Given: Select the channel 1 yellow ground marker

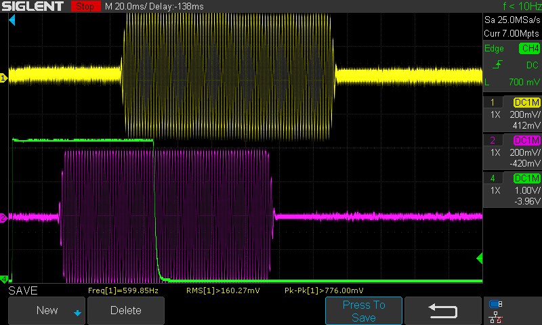Looking at the screenshot, I should (3, 78).
